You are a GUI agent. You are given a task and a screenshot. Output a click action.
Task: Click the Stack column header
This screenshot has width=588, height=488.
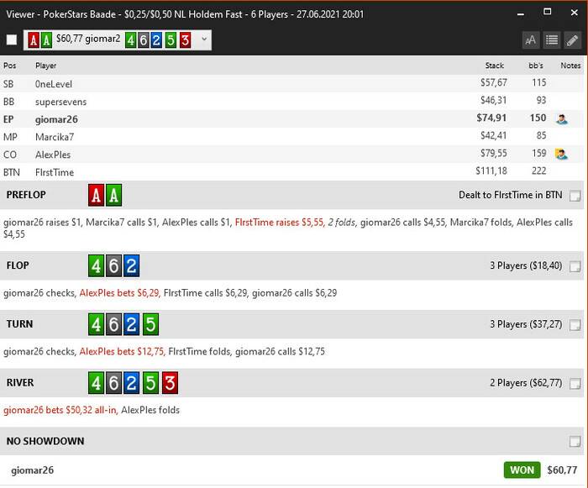click(x=494, y=66)
